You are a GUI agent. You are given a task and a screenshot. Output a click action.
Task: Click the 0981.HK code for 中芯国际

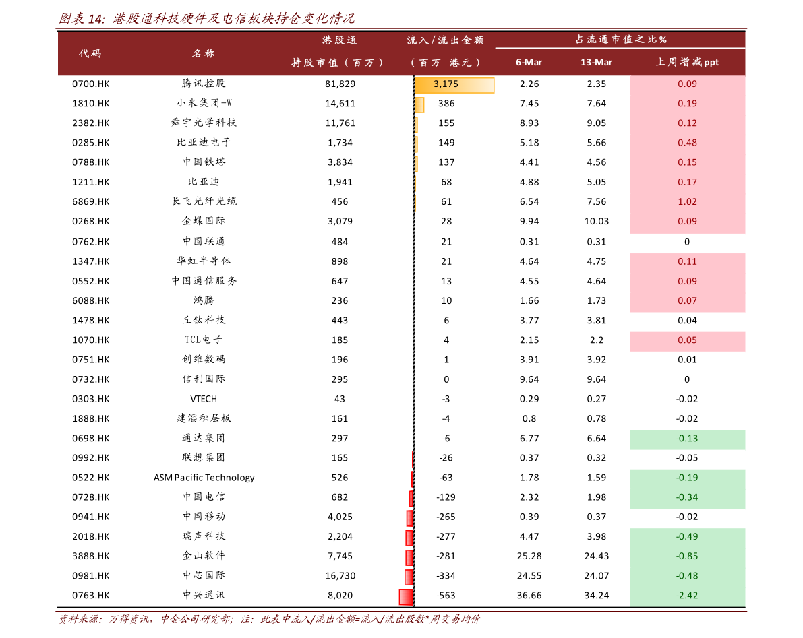point(90,576)
